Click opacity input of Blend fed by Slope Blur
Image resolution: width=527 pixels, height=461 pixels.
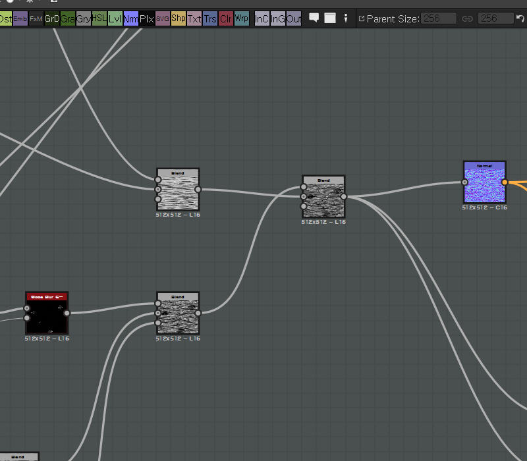[158, 323]
